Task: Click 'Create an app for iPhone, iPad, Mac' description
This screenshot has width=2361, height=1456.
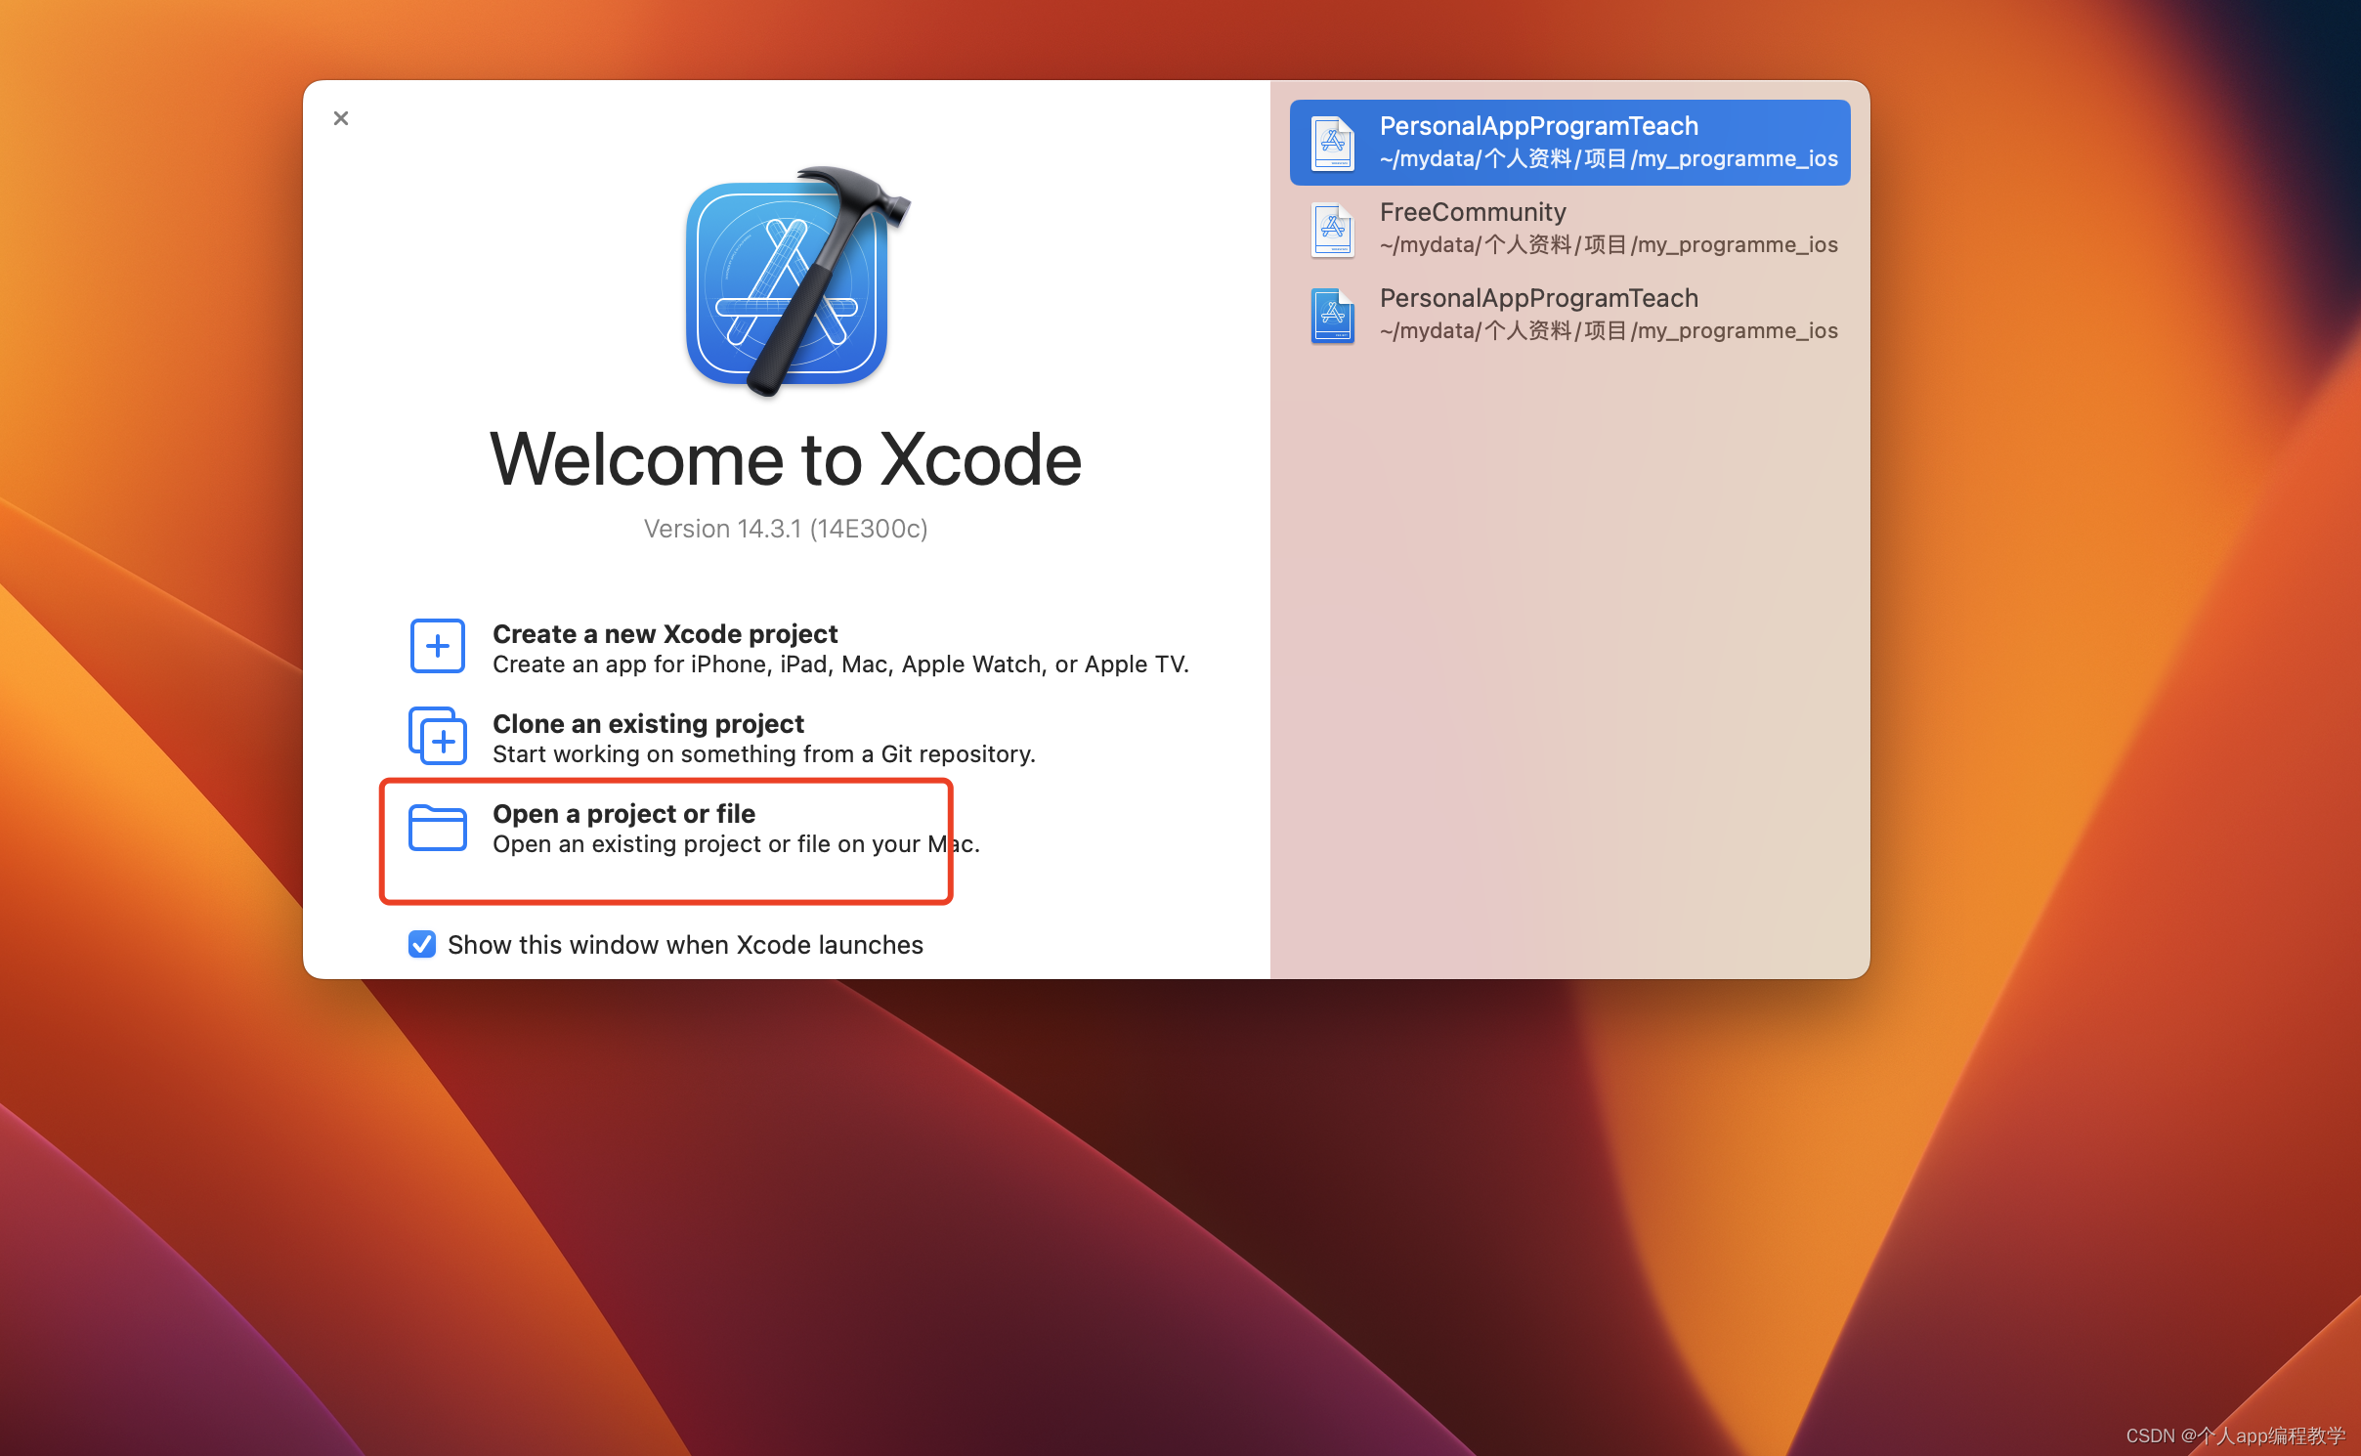Action: tap(840, 664)
